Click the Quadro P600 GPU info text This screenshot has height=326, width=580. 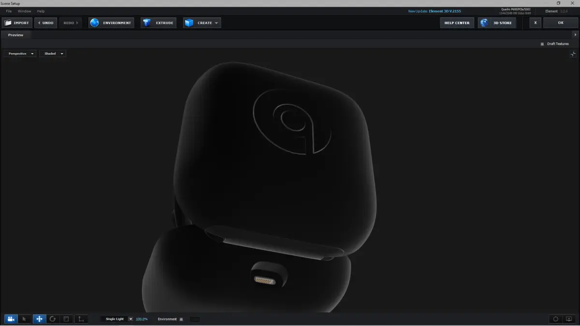coord(516,9)
